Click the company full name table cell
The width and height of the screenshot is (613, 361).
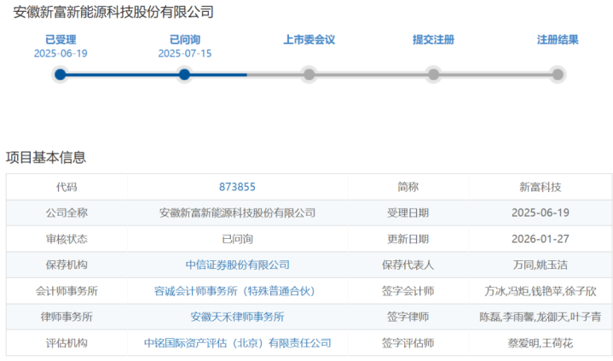coord(237,213)
